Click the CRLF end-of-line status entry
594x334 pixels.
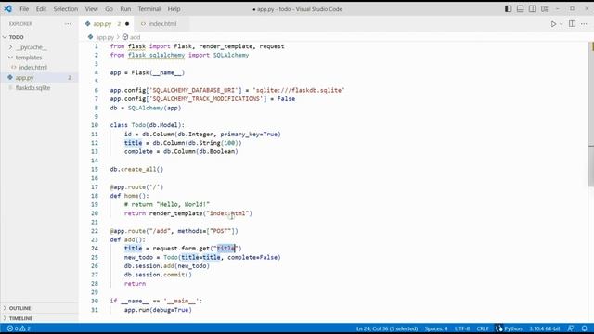(x=483, y=328)
